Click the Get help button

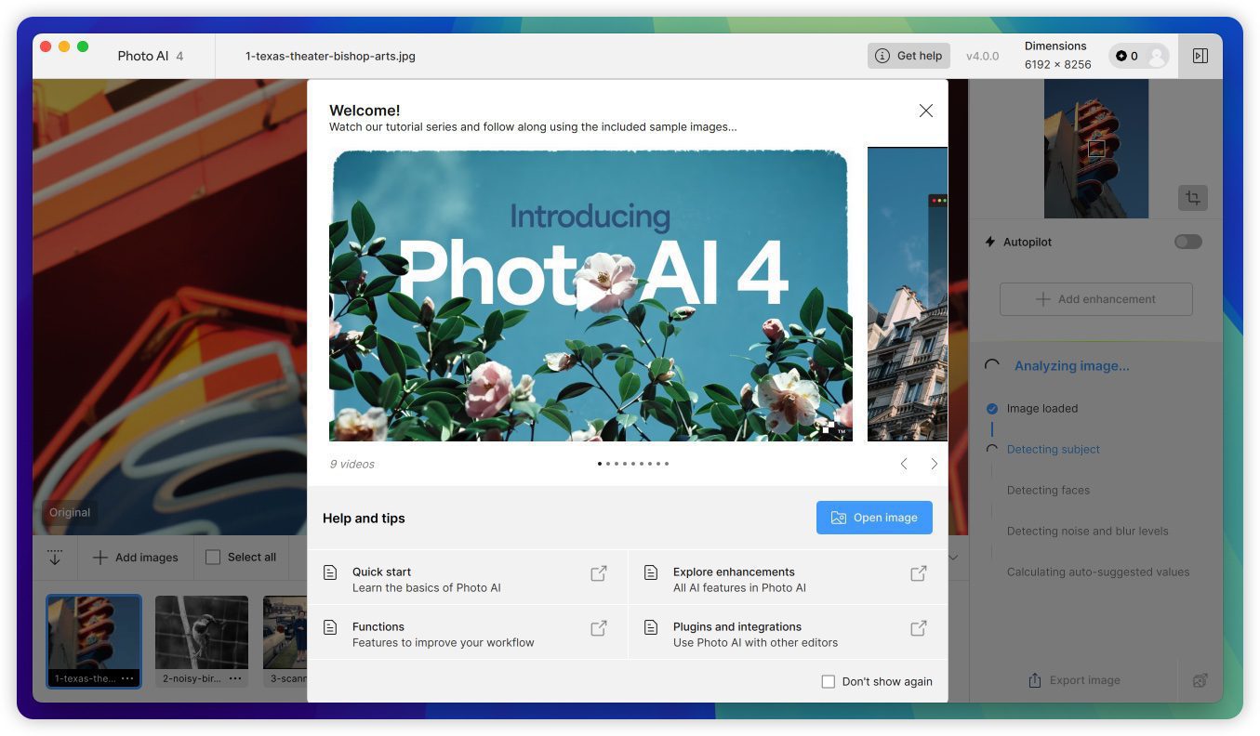909,56
